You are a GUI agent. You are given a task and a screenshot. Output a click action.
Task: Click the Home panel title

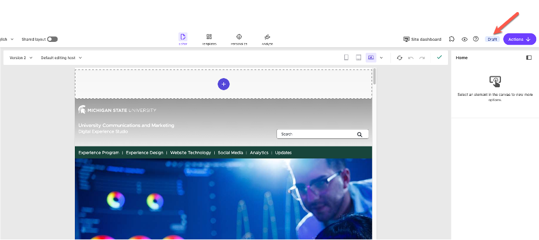coord(461,57)
